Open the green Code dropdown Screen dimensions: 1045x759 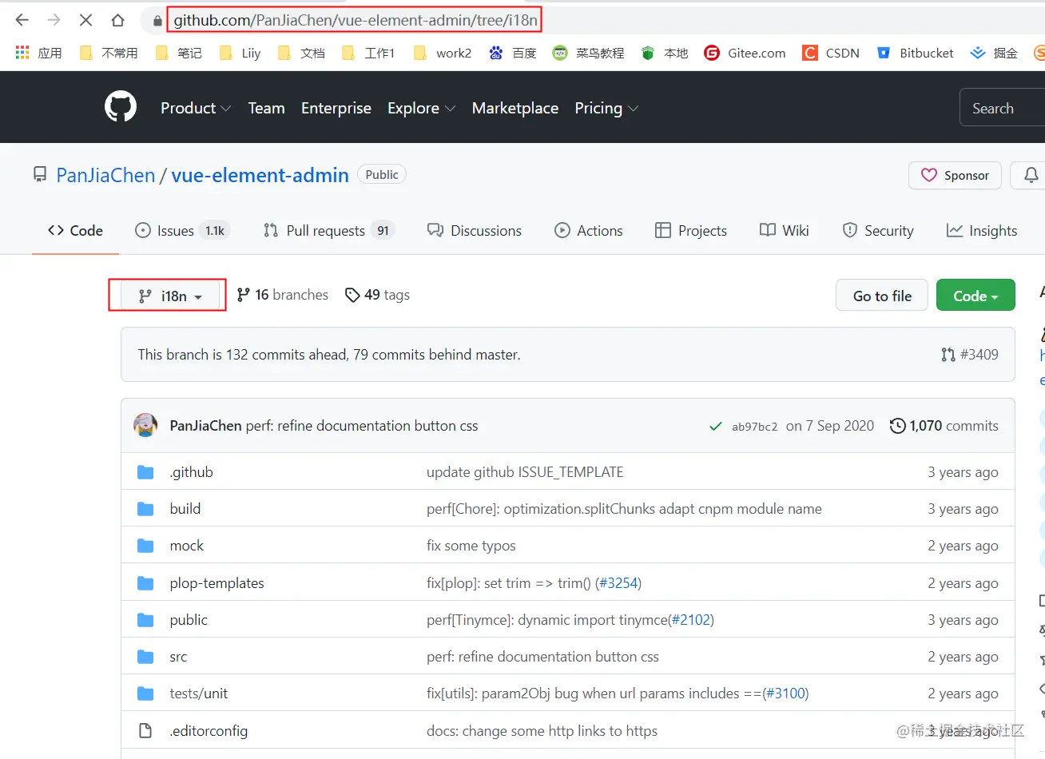[975, 296]
